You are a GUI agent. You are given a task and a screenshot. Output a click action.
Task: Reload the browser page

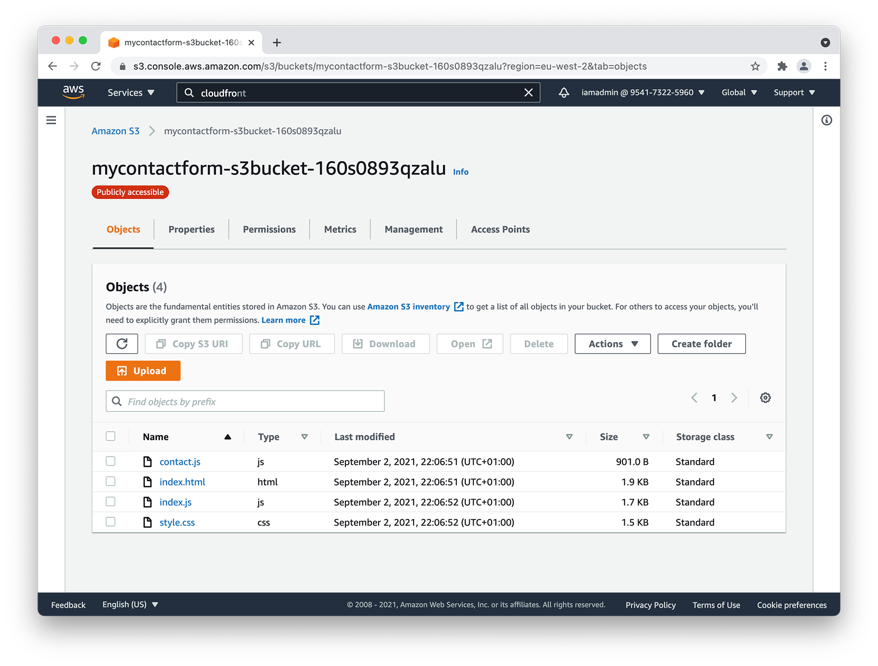(96, 66)
